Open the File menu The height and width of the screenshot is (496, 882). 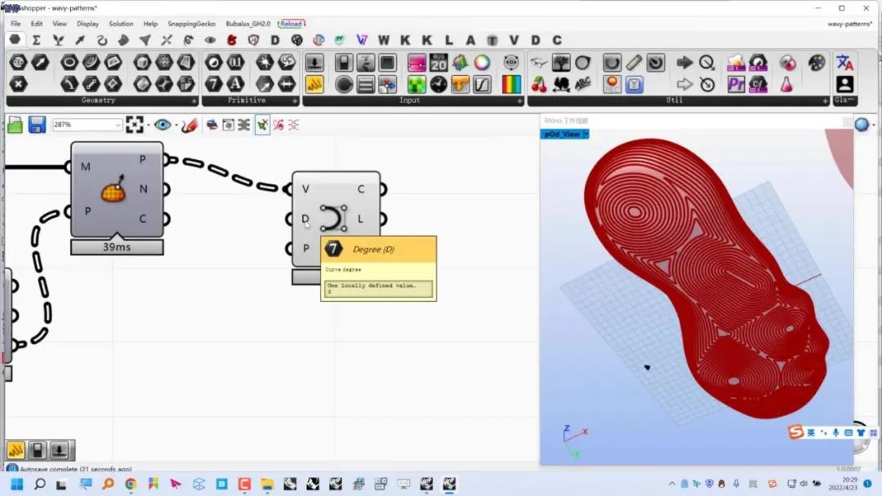pos(16,24)
